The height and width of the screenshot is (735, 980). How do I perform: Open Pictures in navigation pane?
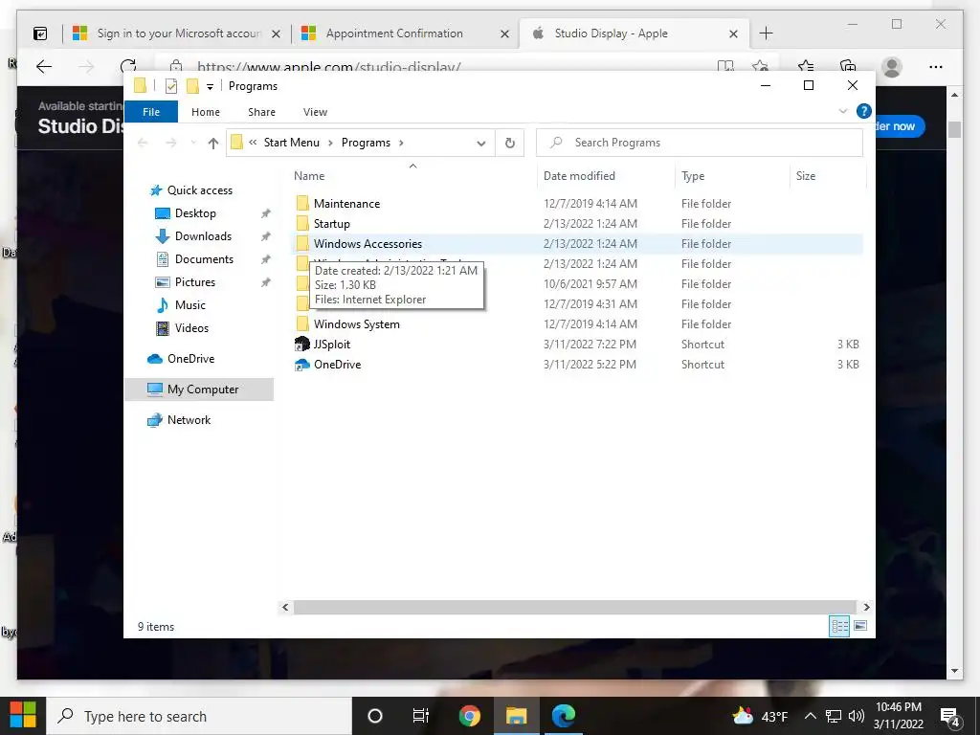tap(195, 282)
